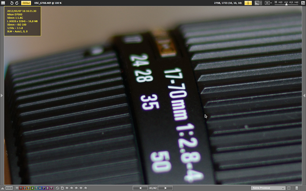Set zoom to x2.0

[291, 2]
